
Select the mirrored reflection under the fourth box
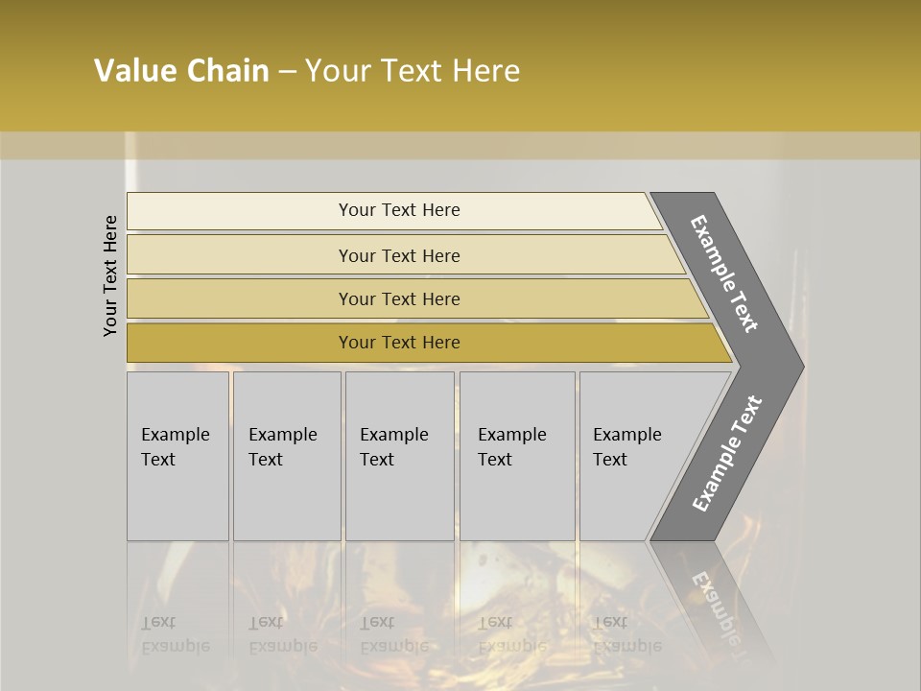tap(511, 633)
